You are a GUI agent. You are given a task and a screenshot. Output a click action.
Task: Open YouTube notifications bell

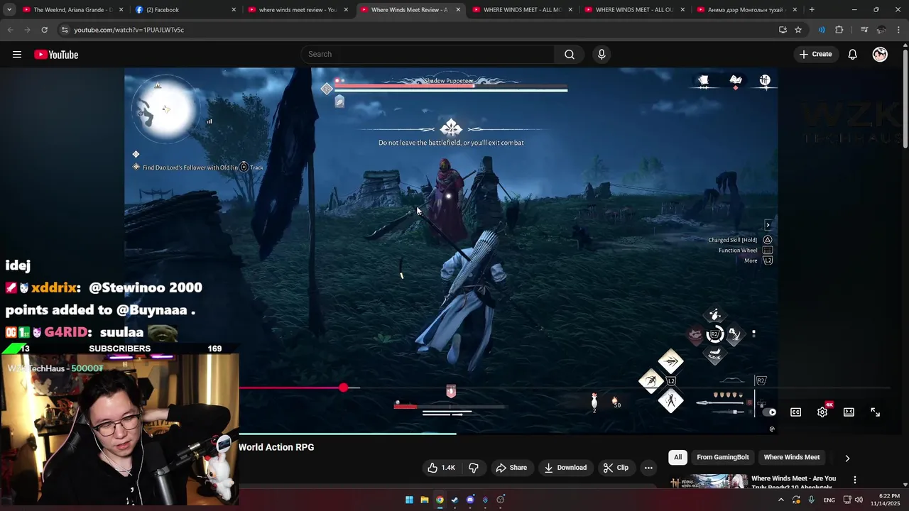pyautogui.click(x=852, y=55)
